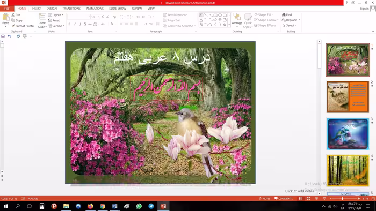Toggle Underline formatting
The width and height of the screenshot is (376, 211).
coord(79,24)
